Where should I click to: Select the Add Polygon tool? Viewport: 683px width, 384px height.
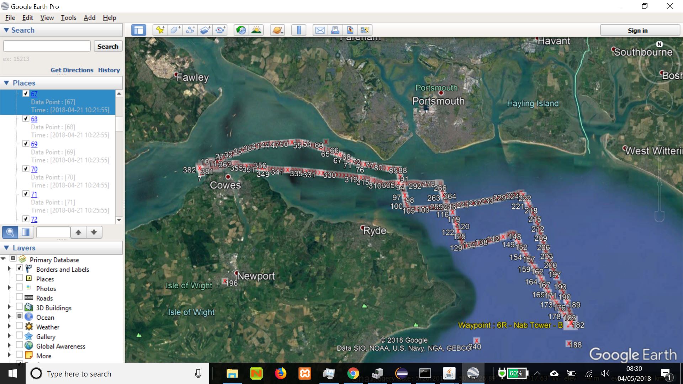[x=175, y=30]
